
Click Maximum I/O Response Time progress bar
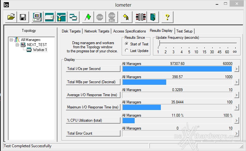(x=177, y=107)
